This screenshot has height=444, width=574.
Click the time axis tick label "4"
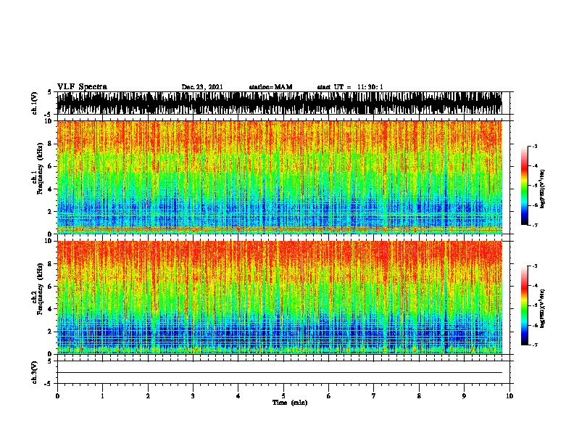pyautogui.click(x=238, y=396)
